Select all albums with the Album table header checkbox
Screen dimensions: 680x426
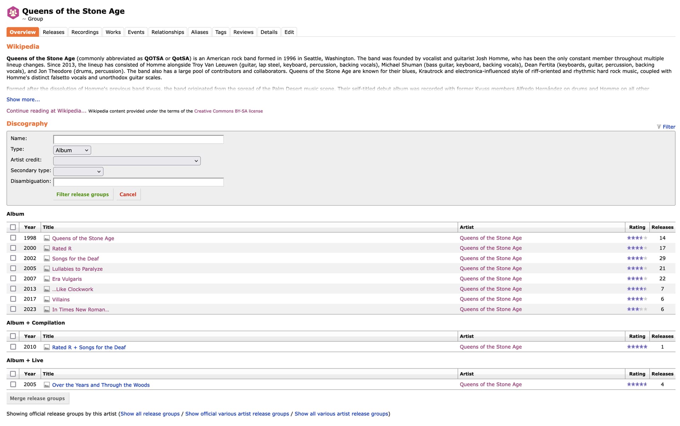(x=13, y=227)
